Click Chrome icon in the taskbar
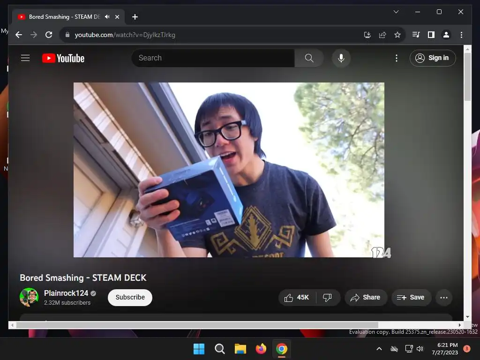480x360 pixels. (282, 349)
